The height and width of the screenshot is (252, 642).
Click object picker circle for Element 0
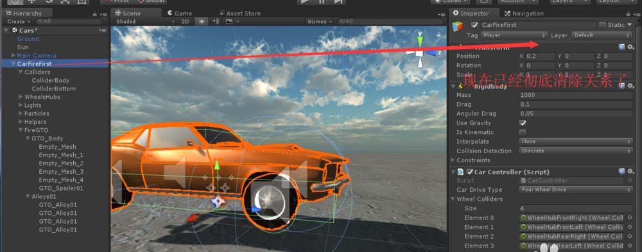[x=629, y=217]
